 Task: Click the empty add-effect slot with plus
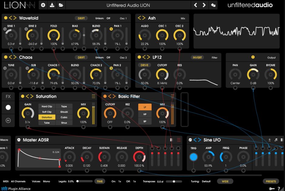(x=184, y=110)
